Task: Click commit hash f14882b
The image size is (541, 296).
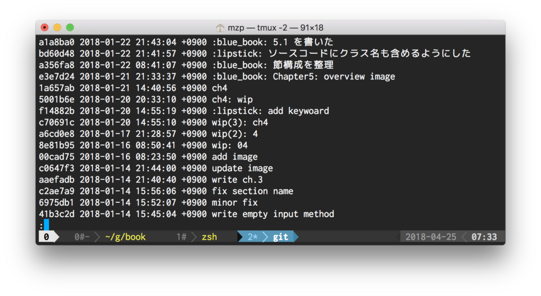Action: coord(57,111)
